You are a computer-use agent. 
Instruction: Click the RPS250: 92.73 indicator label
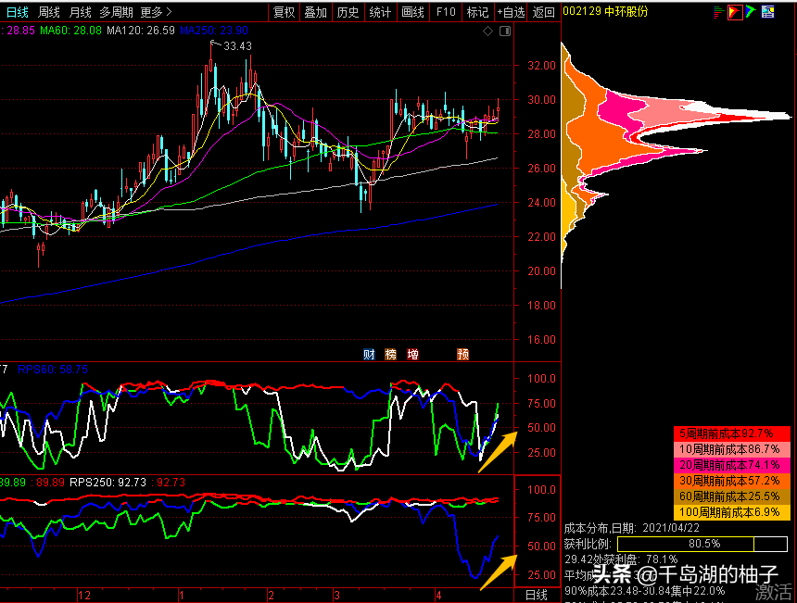(x=108, y=482)
